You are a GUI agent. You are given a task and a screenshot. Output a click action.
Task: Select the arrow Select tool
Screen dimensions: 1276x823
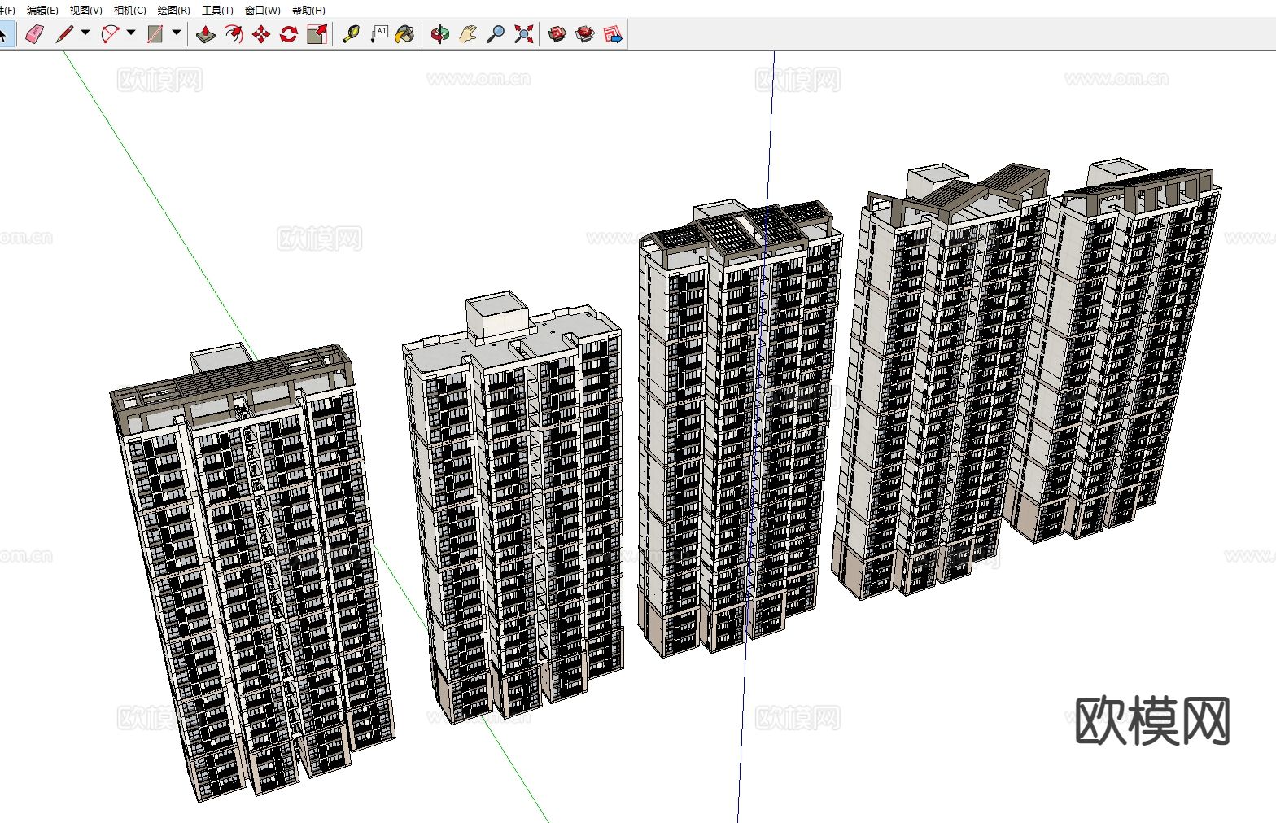click(4, 34)
